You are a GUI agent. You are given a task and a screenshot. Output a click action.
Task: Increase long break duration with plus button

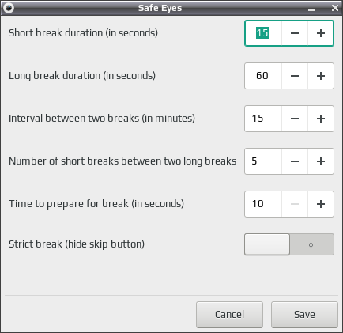[320, 76]
